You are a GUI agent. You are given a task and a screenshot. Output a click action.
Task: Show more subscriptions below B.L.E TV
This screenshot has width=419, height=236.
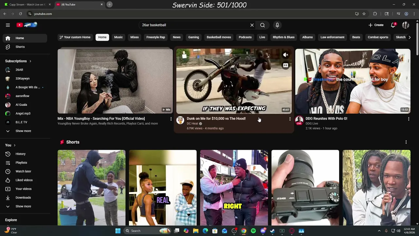click(x=25, y=131)
